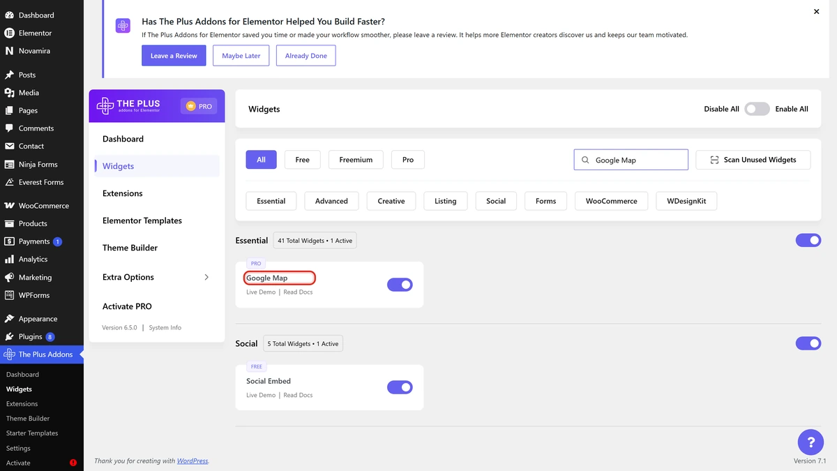837x471 pixels.
Task: Click the Appearance paintbrush icon
Action: pos(9,319)
